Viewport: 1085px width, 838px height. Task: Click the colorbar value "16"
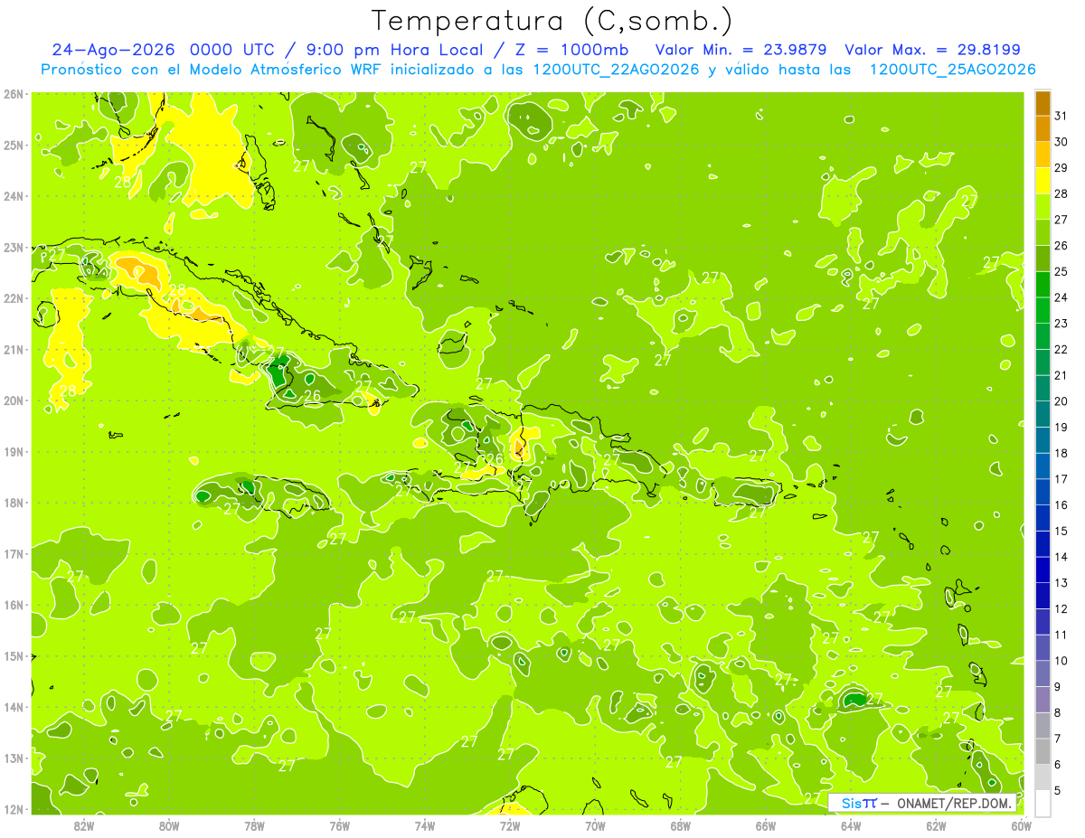[x=1061, y=505]
